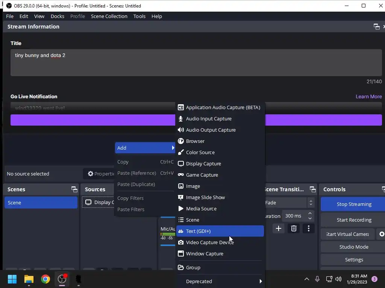Viewport: 385px width, 288px height.
Task: Show hidden system tray icons
Action: [x=307, y=279]
